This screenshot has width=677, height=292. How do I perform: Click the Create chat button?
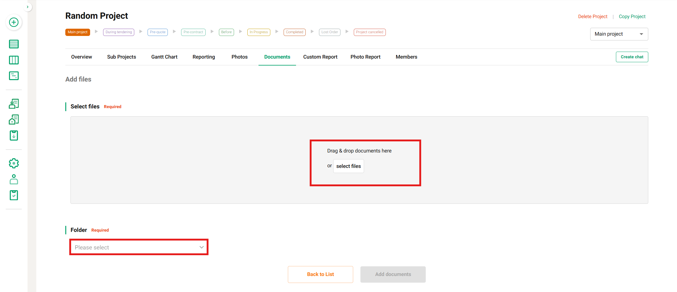(x=632, y=57)
